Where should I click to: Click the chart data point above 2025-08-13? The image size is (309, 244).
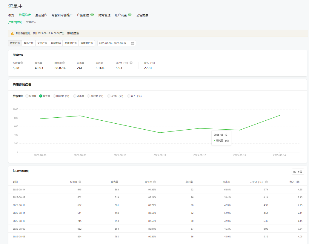point(239,130)
